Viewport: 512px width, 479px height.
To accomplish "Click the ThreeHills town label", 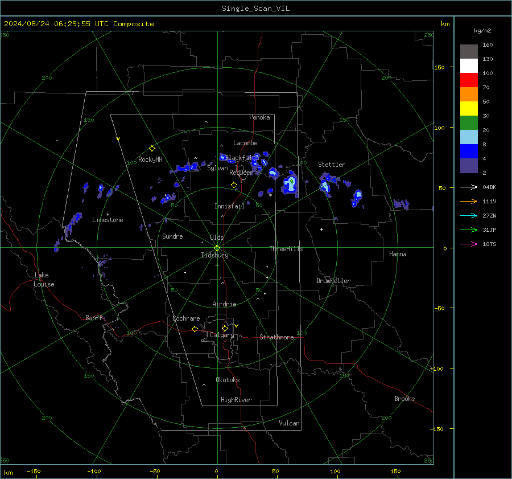I will [286, 249].
